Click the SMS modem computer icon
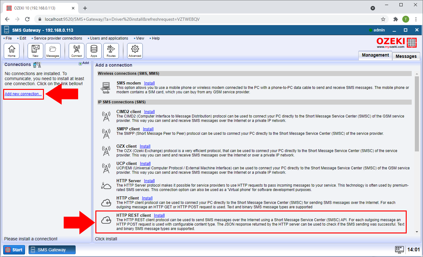The height and width of the screenshot is (257, 423). click(106, 87)
